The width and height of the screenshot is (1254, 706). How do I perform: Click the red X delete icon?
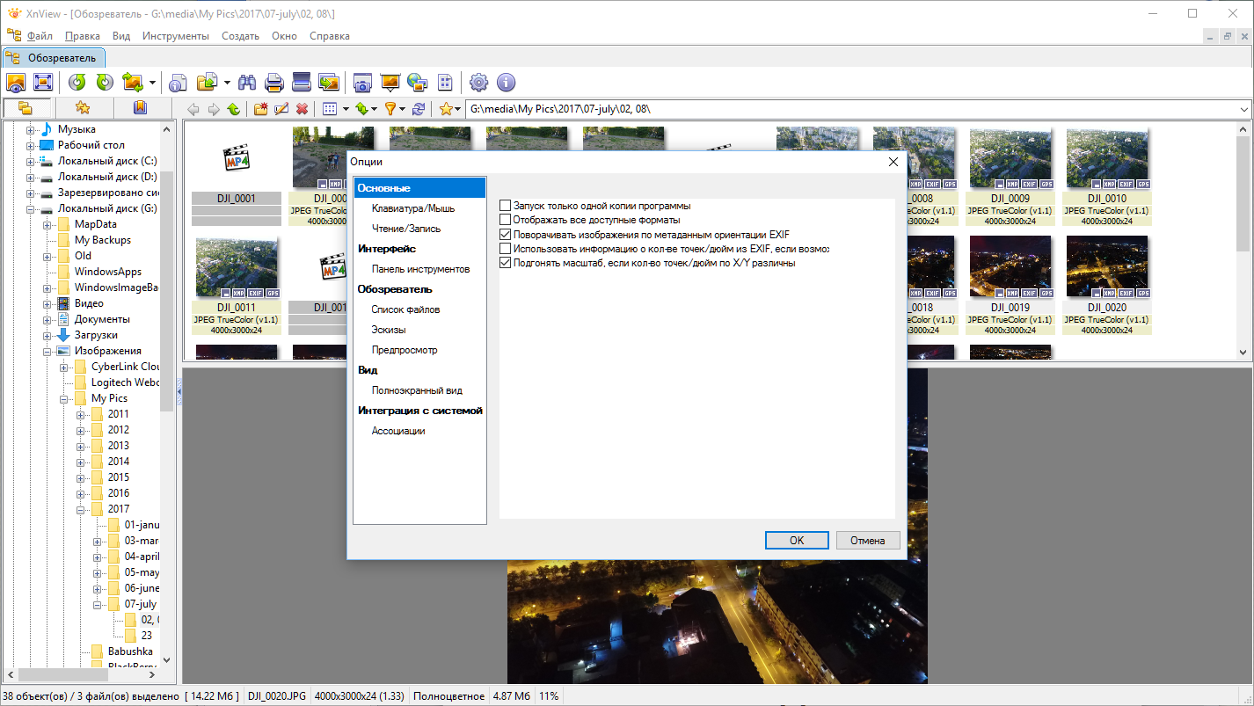click(302, 109)
